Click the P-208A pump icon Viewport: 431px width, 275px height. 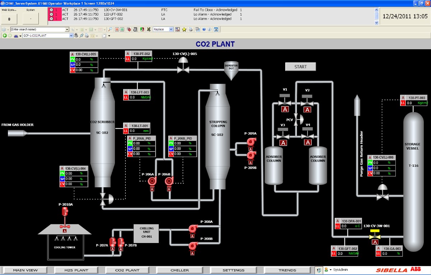[193, 228]
